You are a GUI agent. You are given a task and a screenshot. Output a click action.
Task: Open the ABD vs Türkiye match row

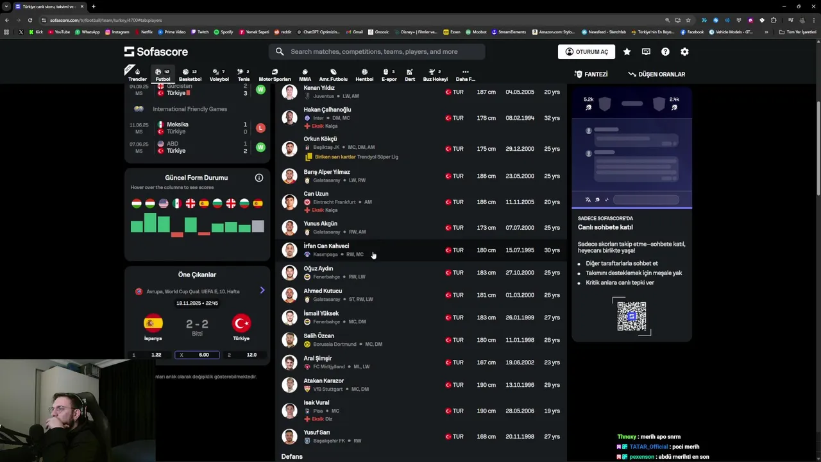click(x=197, y=147)
